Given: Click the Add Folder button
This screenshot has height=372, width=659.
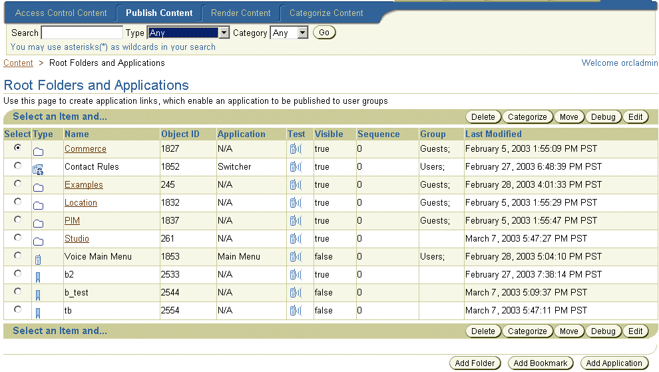Looking at the screenshot, I should [x=475, y=363].
